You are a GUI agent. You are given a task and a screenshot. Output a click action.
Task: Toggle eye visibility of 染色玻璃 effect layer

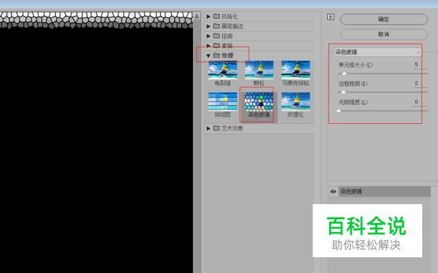coord(333,191)
